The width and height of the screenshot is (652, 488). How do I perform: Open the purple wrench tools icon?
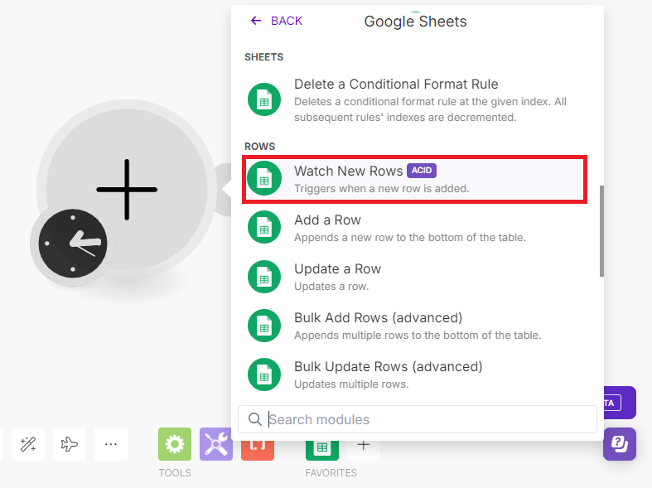tap(216, 444)
